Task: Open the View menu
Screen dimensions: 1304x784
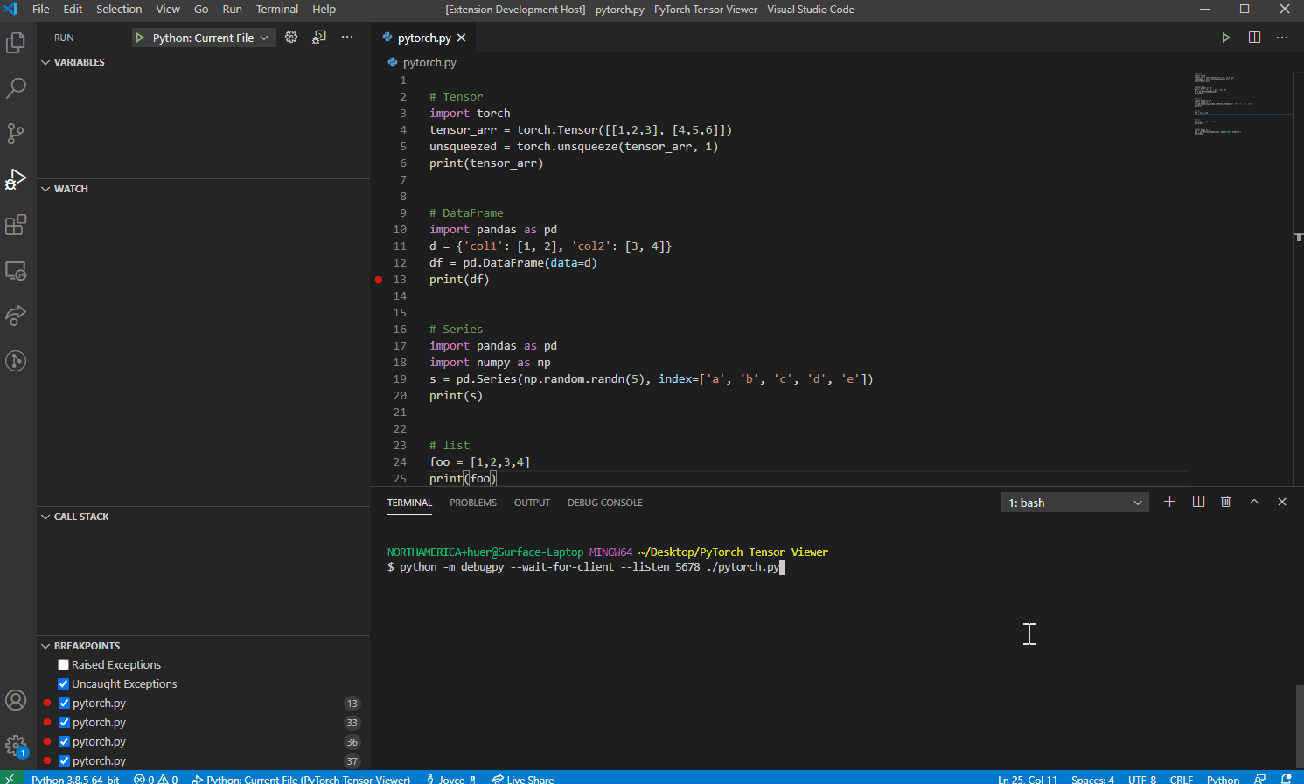Action: click(168, 9)
